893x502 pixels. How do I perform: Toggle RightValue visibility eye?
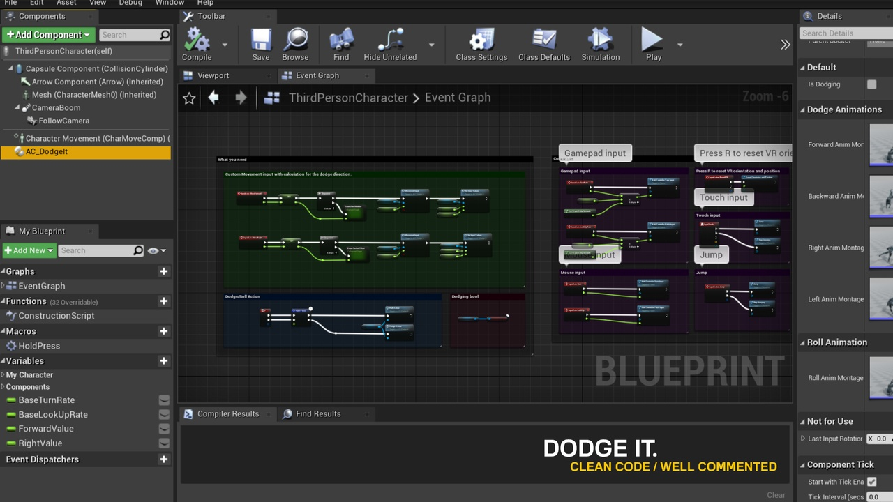(164, 443)
